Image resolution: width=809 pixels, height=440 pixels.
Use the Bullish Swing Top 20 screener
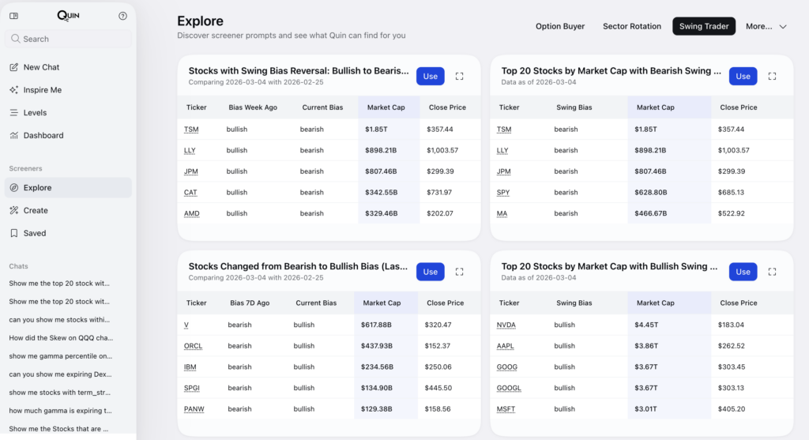pyautogui.click(x=743, y=272)
